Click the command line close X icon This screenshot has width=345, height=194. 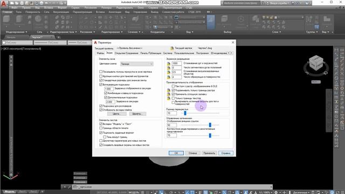65,187
